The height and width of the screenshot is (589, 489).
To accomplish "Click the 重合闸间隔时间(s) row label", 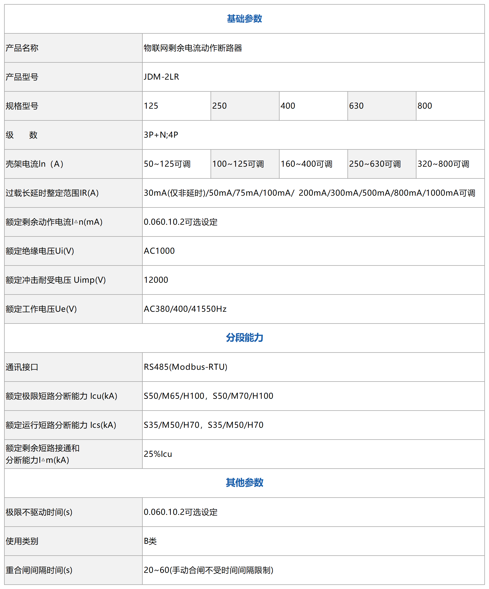I will click(39, 570).
